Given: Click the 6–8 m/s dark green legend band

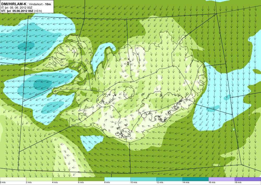Looking at the screenshot, I should tap(91, 179).
